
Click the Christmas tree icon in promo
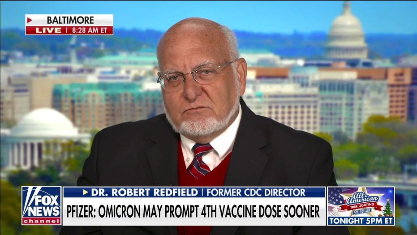388,208
